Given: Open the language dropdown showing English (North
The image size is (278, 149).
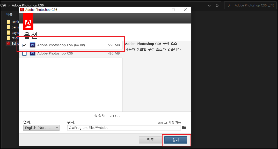Looking at the screenshot, I should click(x=41, y=128).
